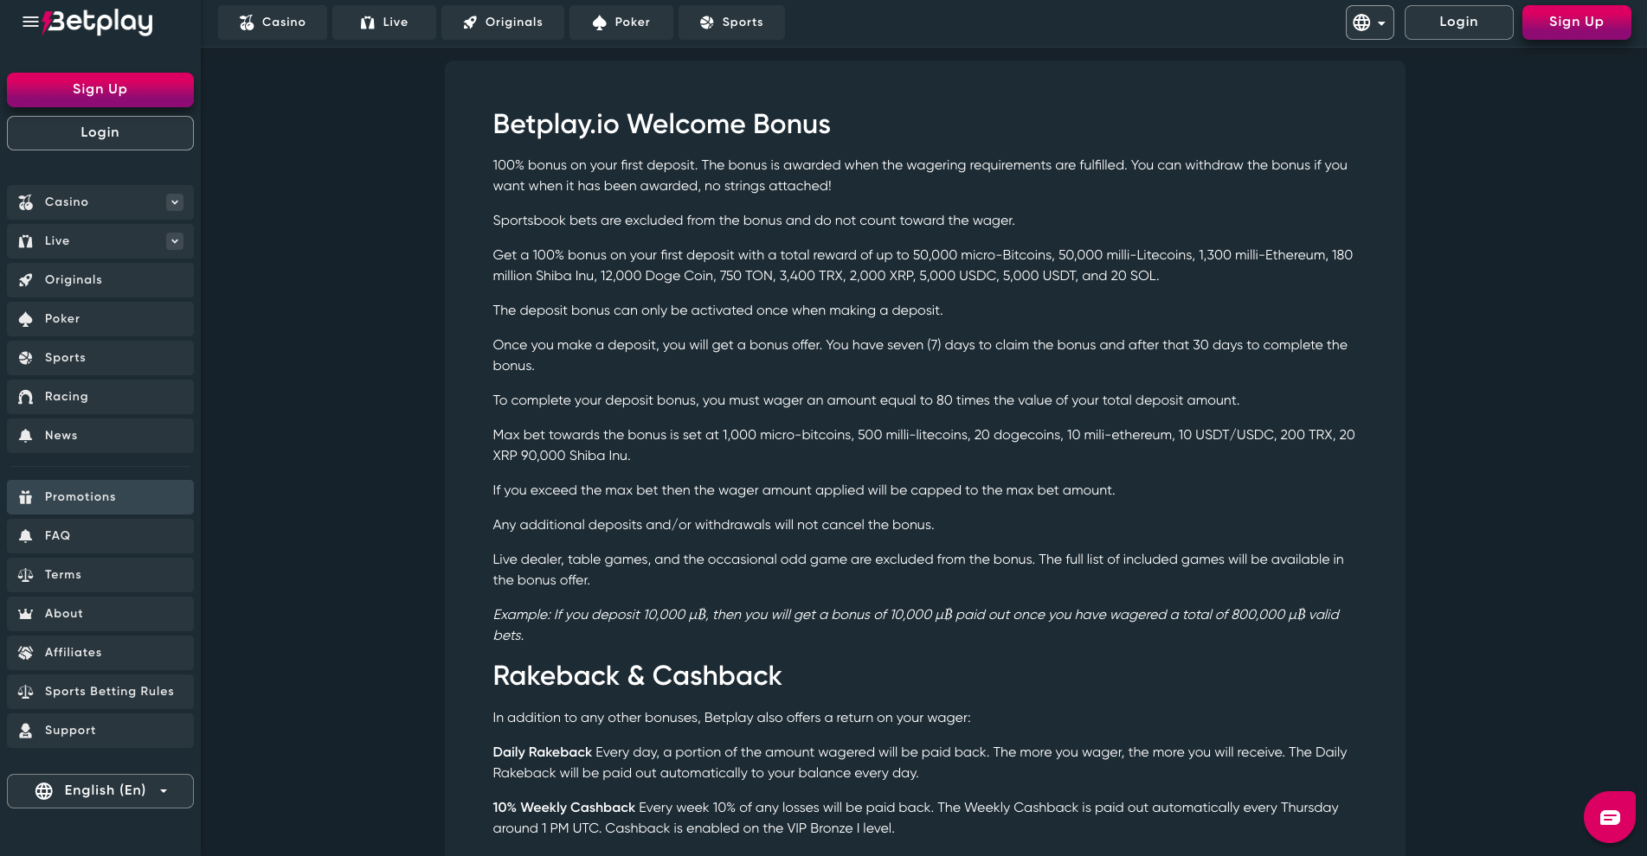Image resolution: width=1647 pixels, height=856 pixels.
Task: Open Racing in the sidebar
Action: click(100, 397)
